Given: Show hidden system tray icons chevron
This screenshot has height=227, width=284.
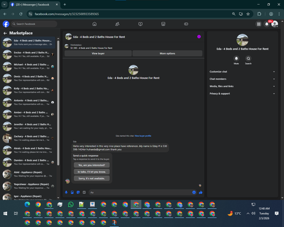Looking at the screenshot, I should [248, 213].
